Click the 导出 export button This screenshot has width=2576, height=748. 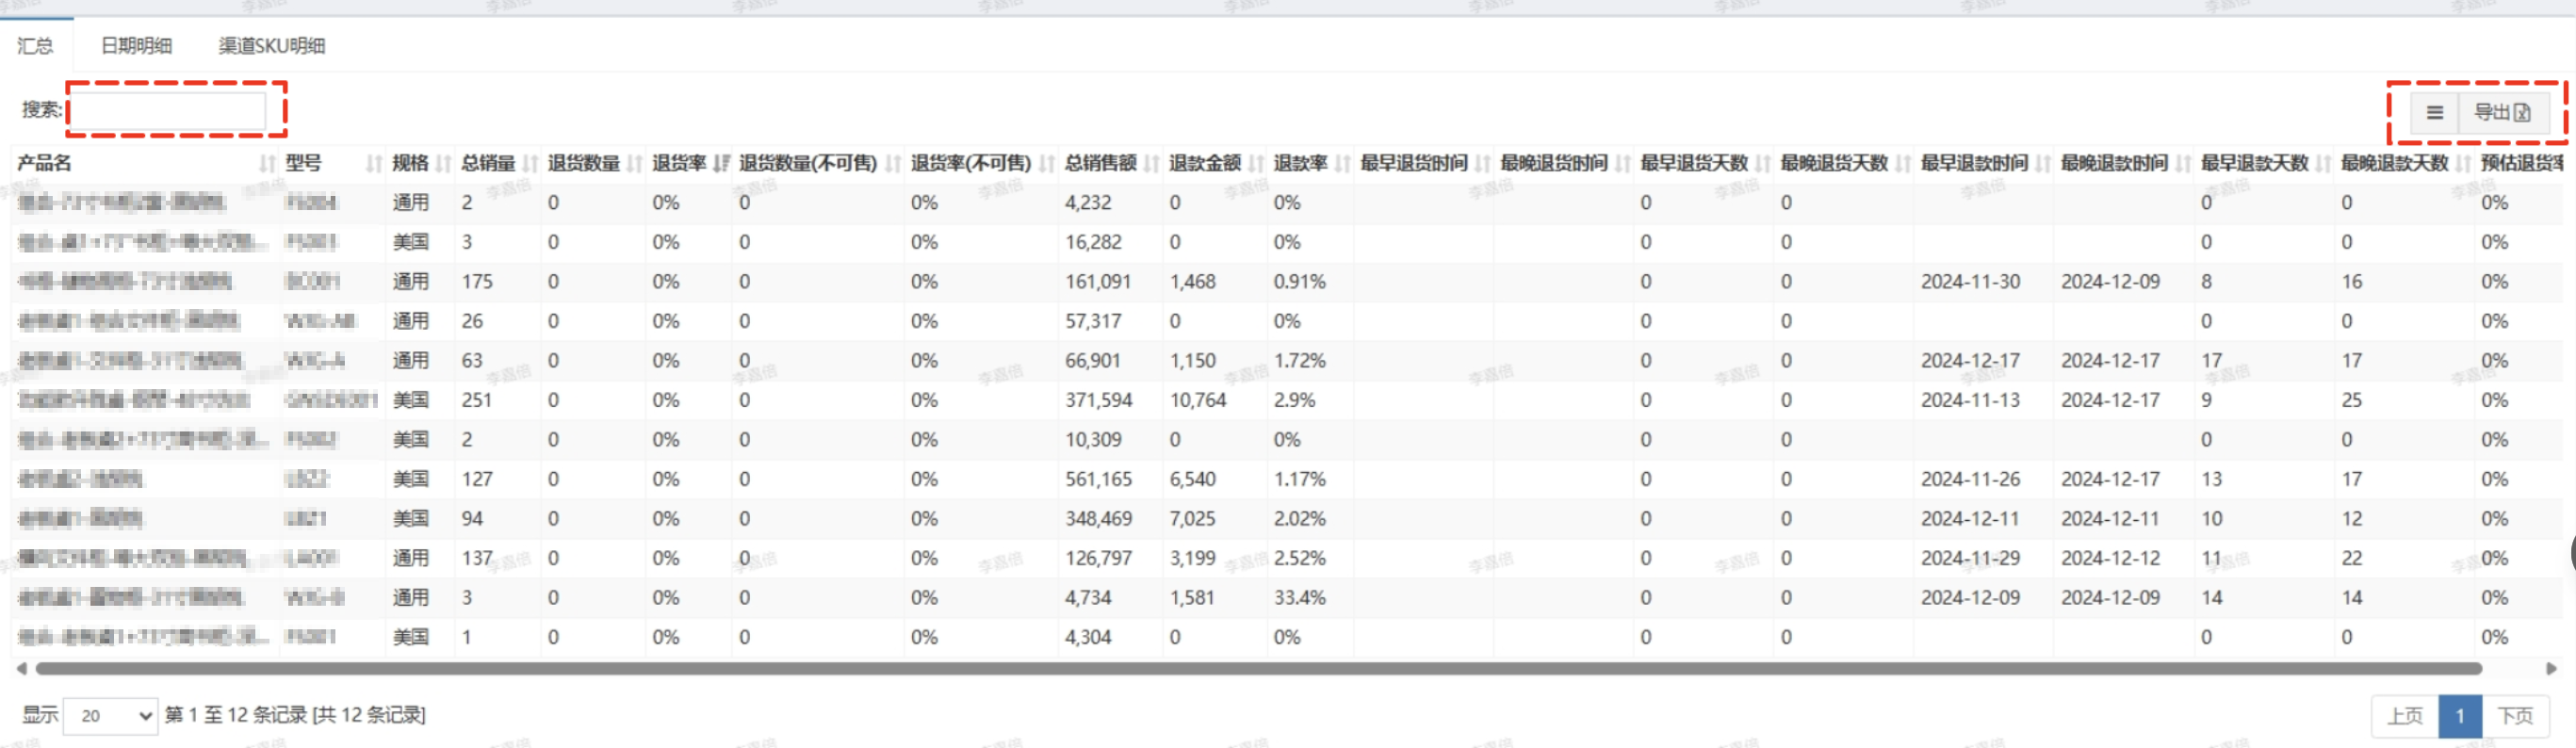click(2501, 113)
